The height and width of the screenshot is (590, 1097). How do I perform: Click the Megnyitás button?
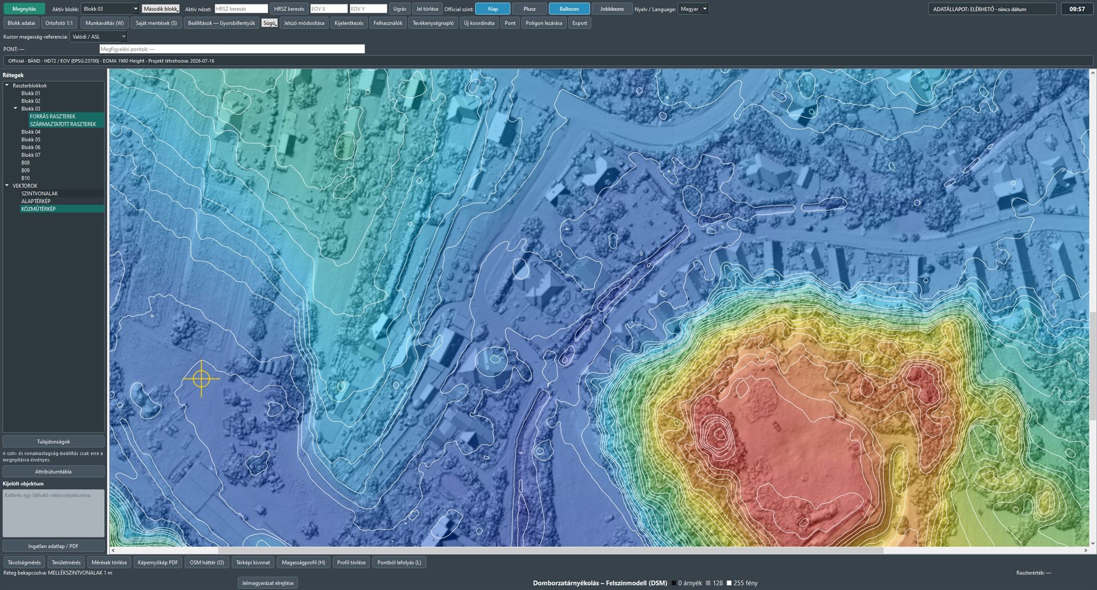coord(24,9)
